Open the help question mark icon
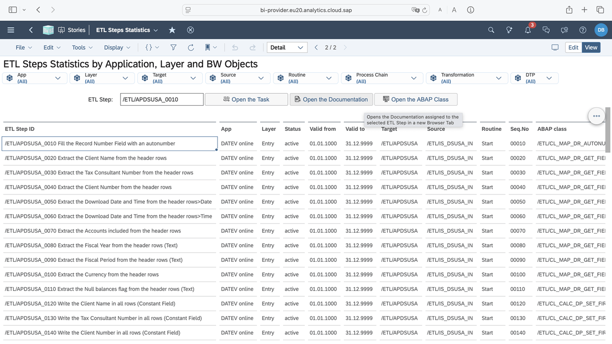Screen dimensions: 612x344 point(582,30)
